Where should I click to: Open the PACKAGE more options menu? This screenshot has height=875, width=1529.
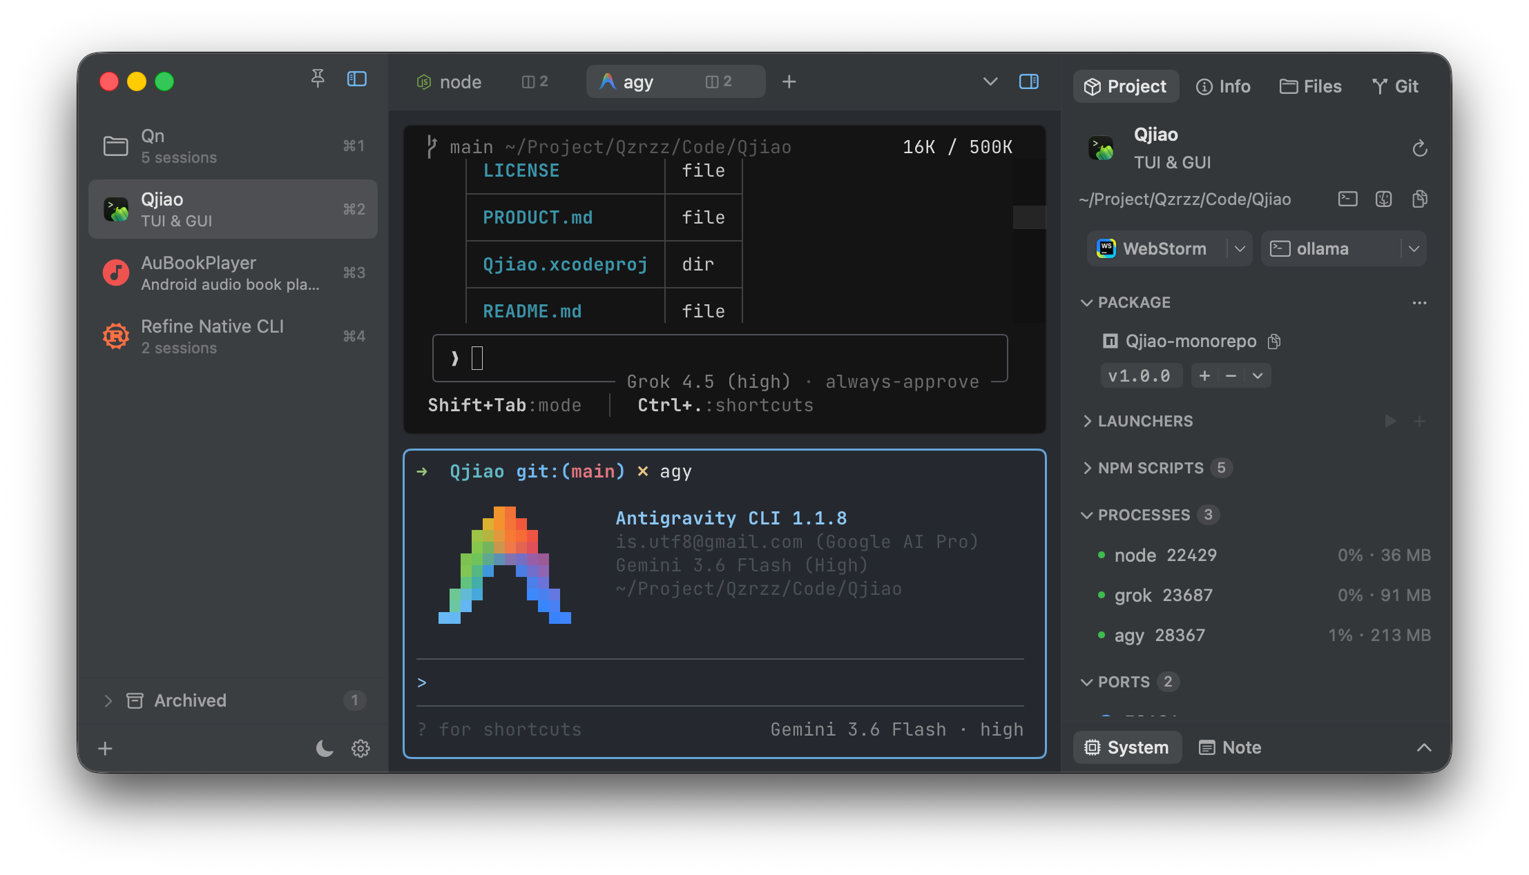pos(1419,302)
